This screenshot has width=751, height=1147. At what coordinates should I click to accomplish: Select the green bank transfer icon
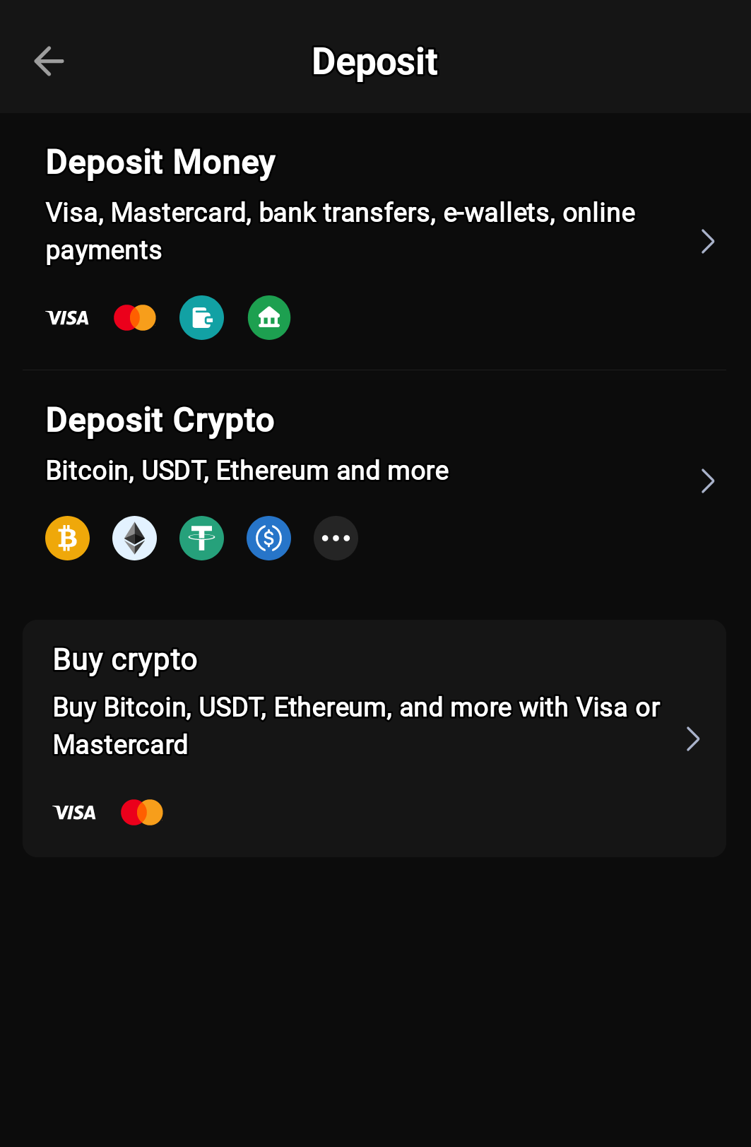(x=269, y=318)
